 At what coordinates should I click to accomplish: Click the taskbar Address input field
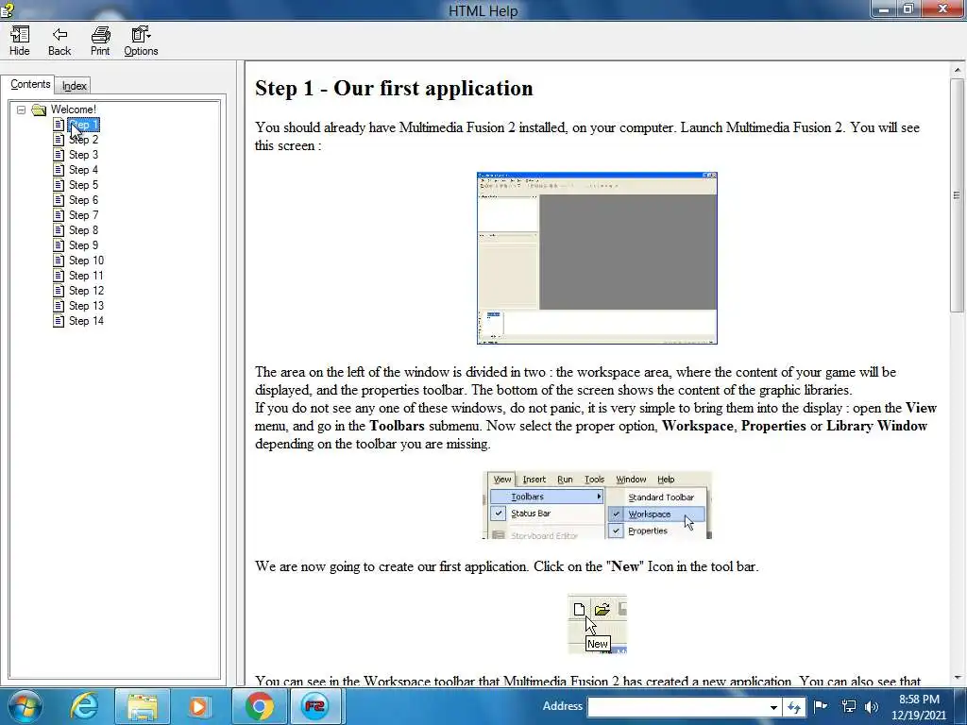click(677, 706)
